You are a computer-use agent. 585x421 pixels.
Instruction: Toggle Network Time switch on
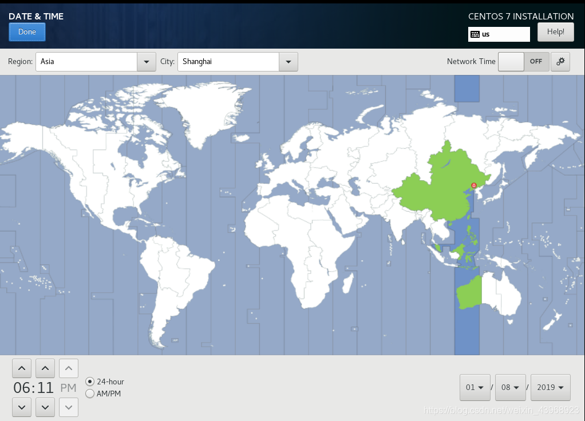(524, 62)
